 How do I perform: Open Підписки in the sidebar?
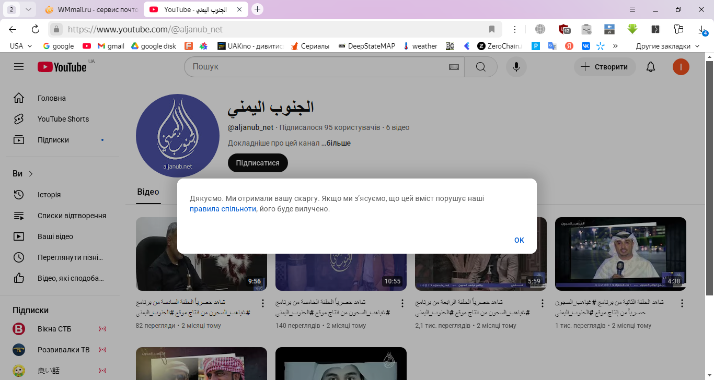tap(63, 140)
